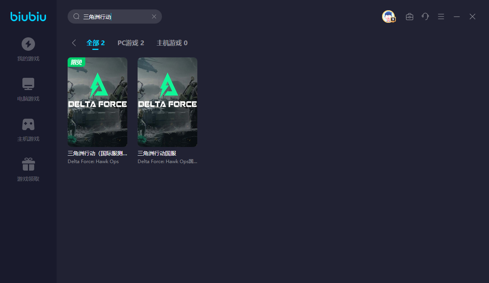The image size is (489, 283).
Task: Click the 游戏领取 sidebar label
Action: pos(28,179)
